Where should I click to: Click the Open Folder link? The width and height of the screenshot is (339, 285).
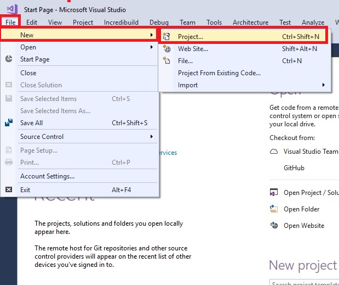click(x=301, y=209)
